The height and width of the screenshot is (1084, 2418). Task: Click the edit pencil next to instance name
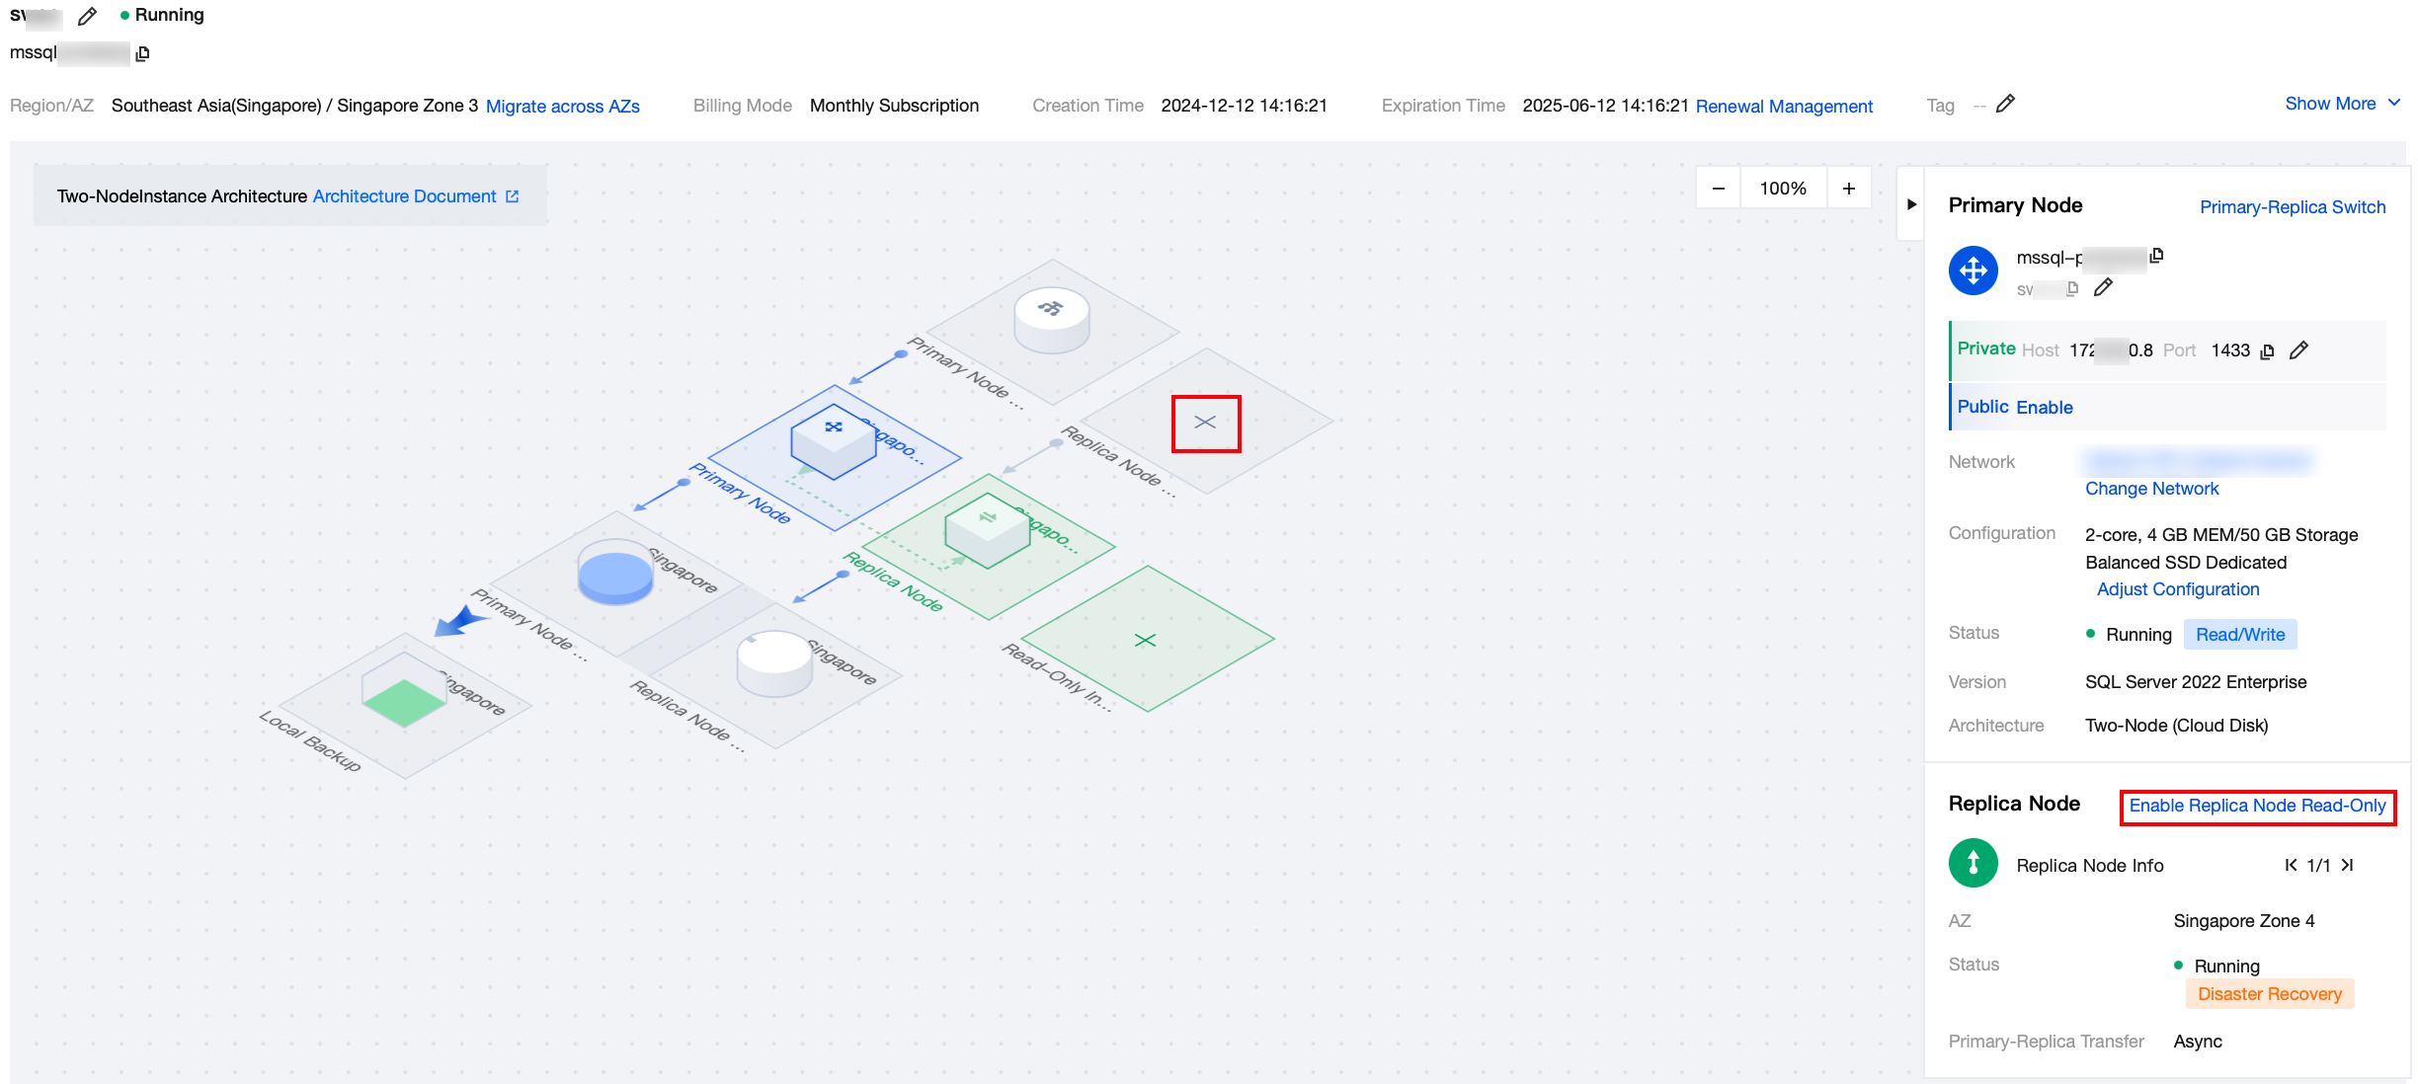click(x=87, y=16)
